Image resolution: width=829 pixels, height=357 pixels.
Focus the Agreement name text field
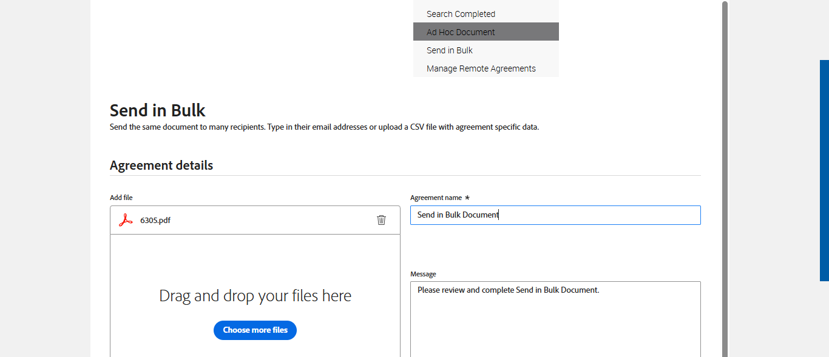click(x=555, y=215)
